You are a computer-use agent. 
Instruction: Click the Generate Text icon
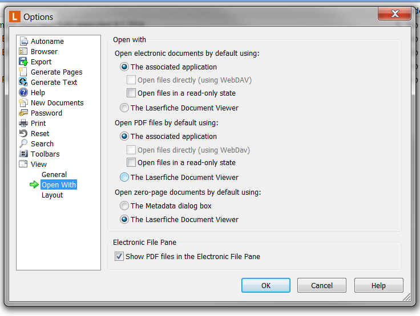pyautogui.click(x=23, y=82)
